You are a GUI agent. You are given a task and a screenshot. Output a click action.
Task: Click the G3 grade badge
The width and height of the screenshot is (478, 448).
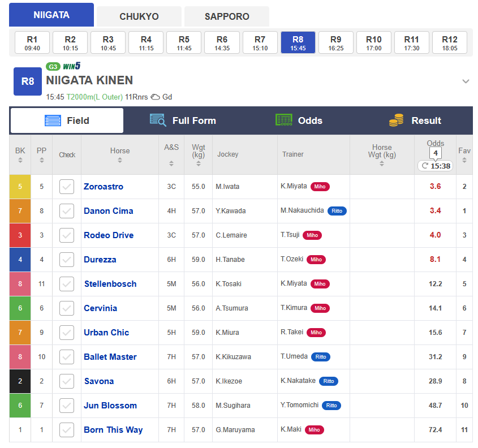pyautogui.click(x=53, y=66)
